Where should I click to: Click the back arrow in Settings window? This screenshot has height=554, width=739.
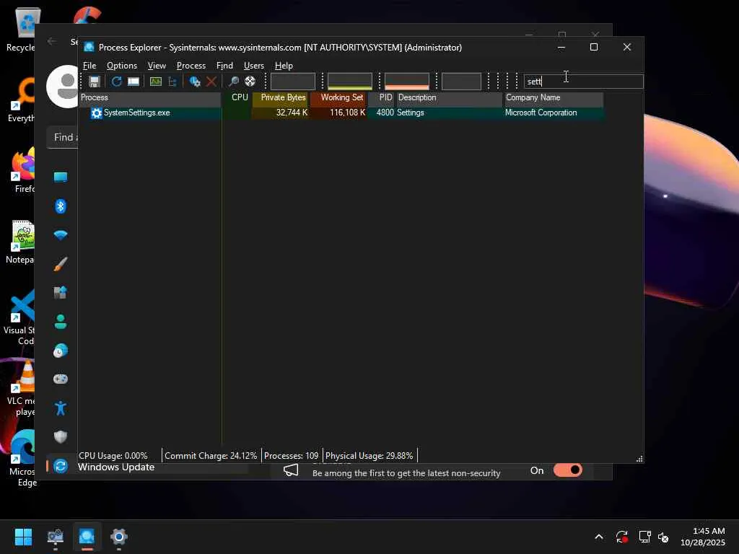(52, 41)
